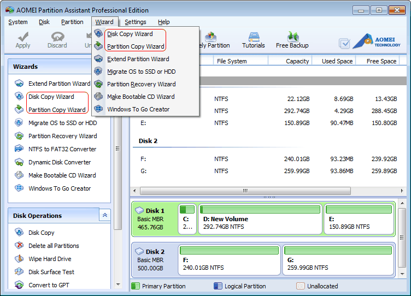411x296 pixels.
Task: Select D: New Volume partition block
Action: [x=260, y=219]
